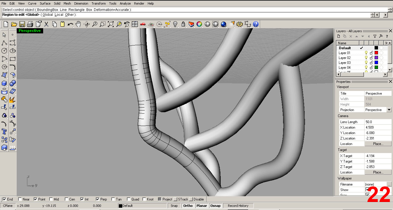The height and width of the screenshot is (210, 393).
Task: Open the File menu
Action: pos(4,3)
